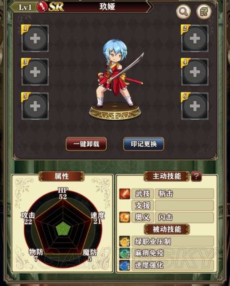Add an imprint to slot 2
Viewport: 230px width, 286px height.
click(195, 39)
